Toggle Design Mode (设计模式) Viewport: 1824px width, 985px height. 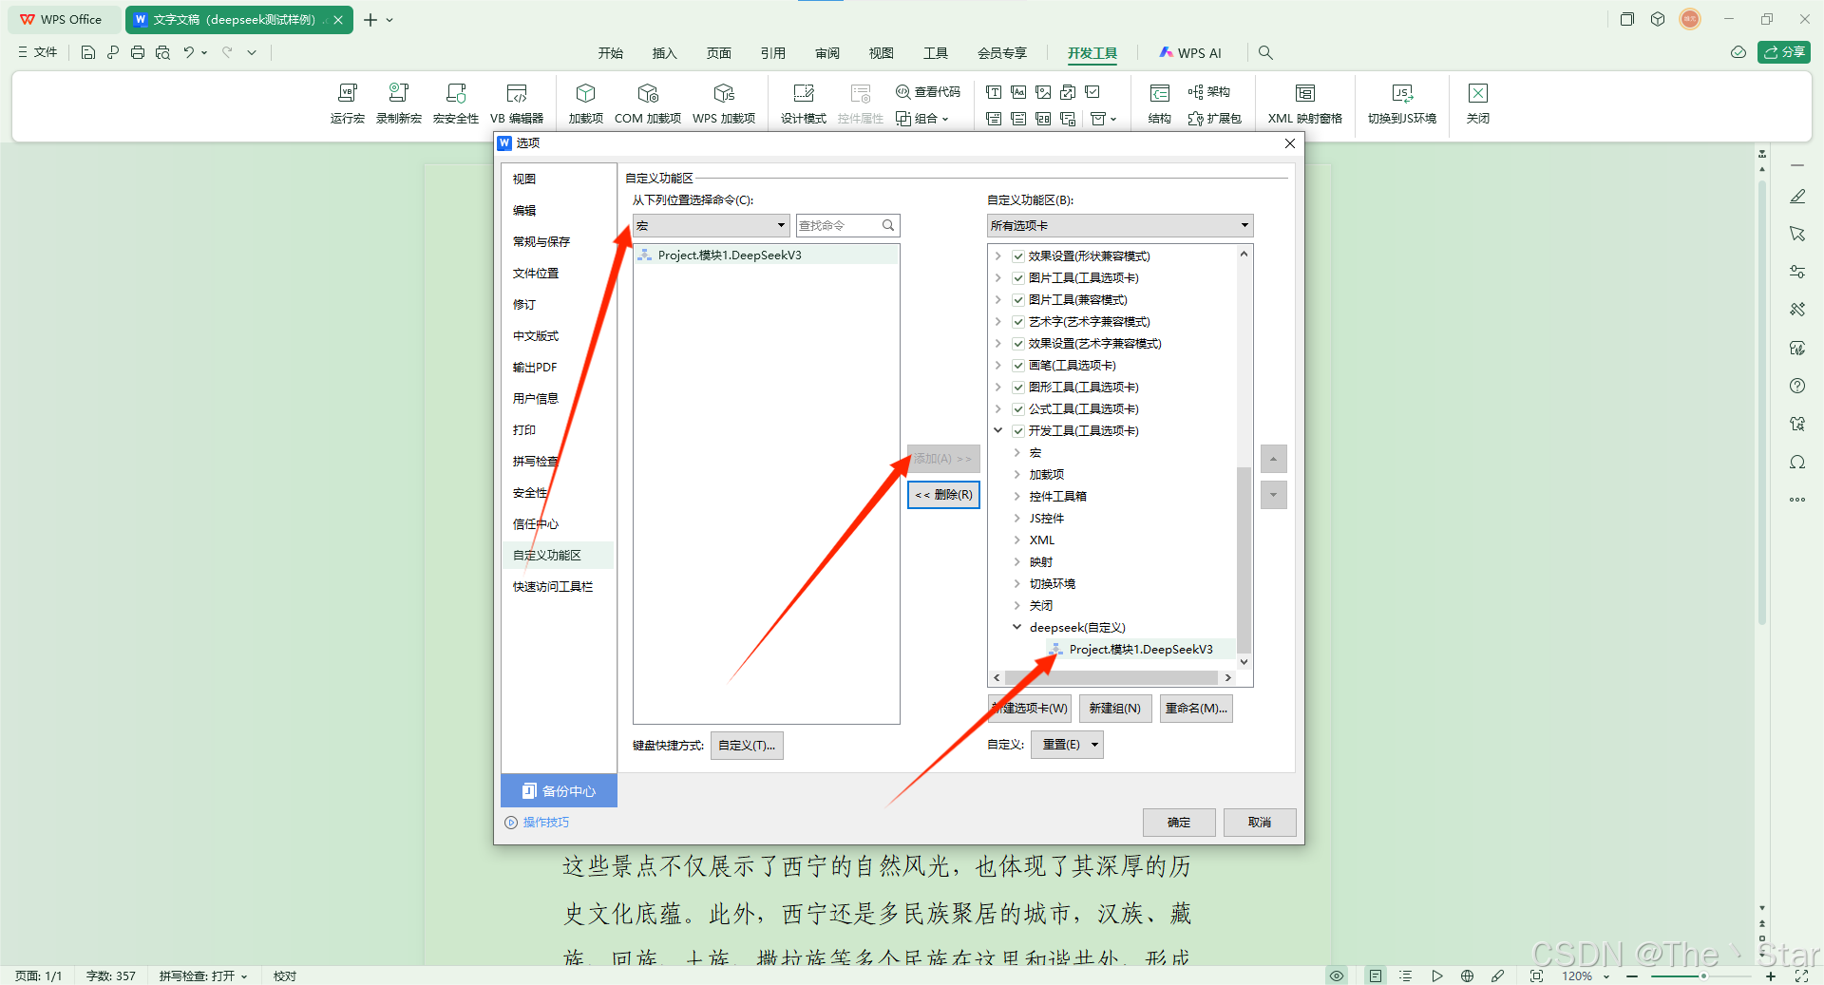tap(803, 104)
